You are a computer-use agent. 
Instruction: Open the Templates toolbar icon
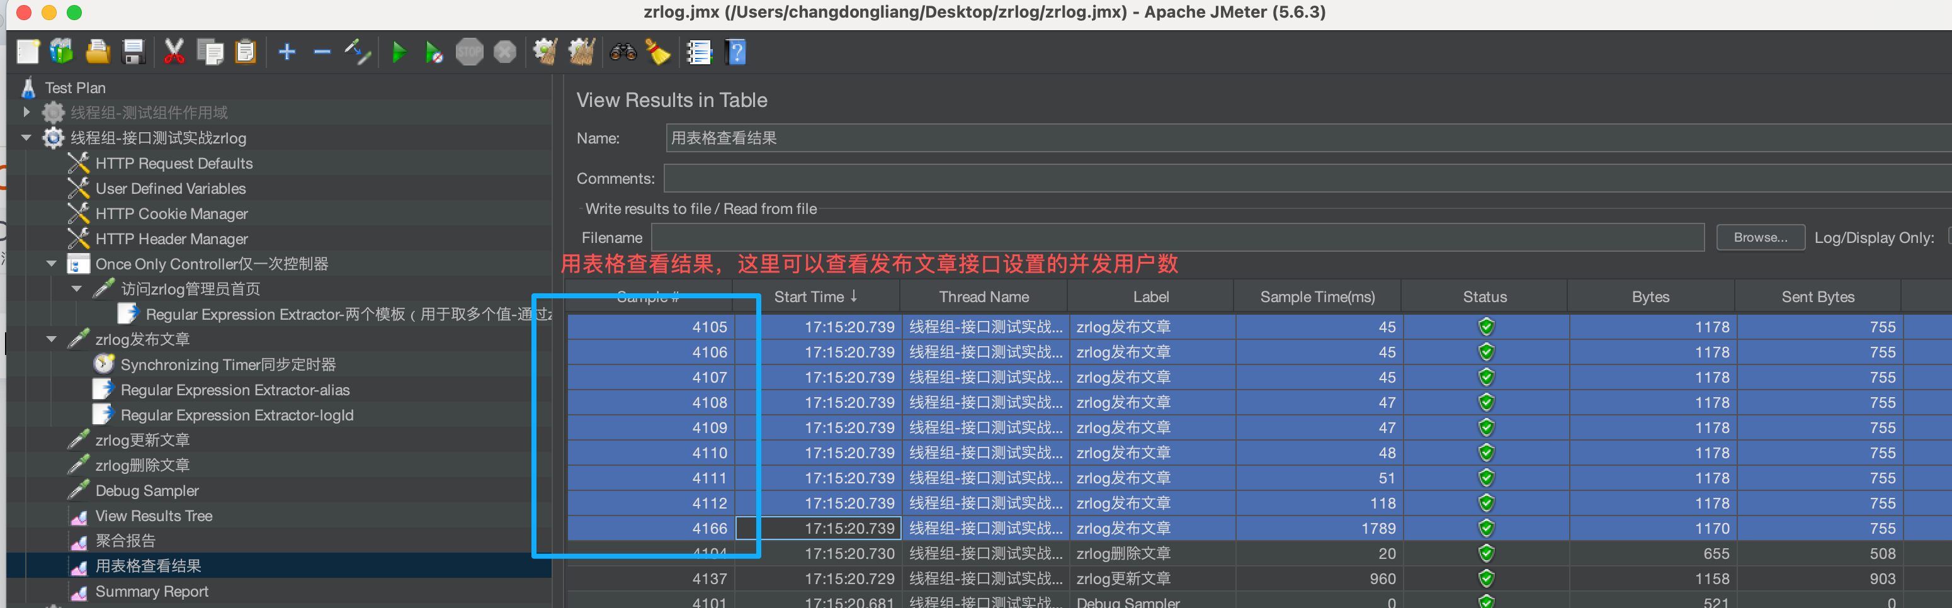point(61,52)
